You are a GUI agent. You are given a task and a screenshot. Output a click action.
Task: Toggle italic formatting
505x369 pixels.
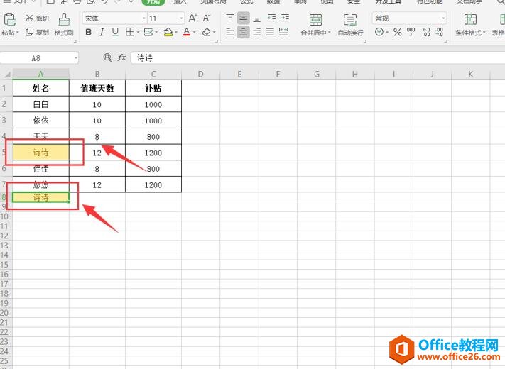(102, 32)
